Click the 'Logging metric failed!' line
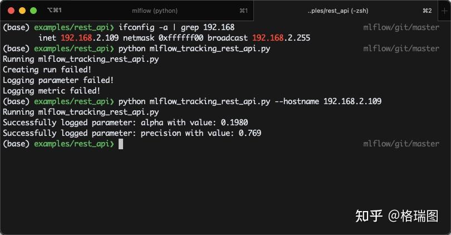The width and height of the screenshot is (451, 235). 51,91
